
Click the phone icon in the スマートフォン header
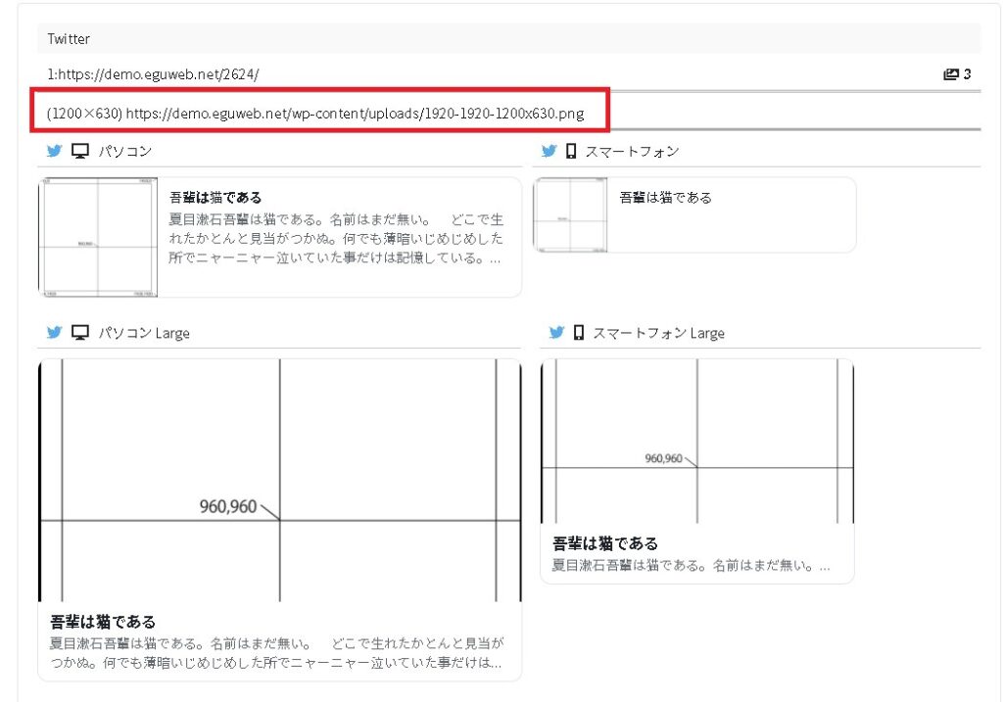(x=572, y=151)
